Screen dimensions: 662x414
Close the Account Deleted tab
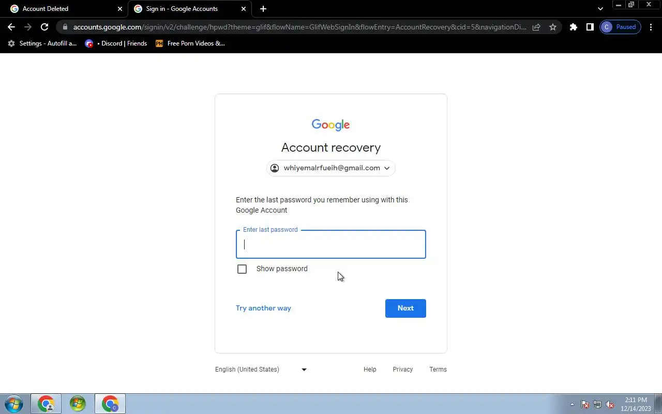[x=120, y=9]
